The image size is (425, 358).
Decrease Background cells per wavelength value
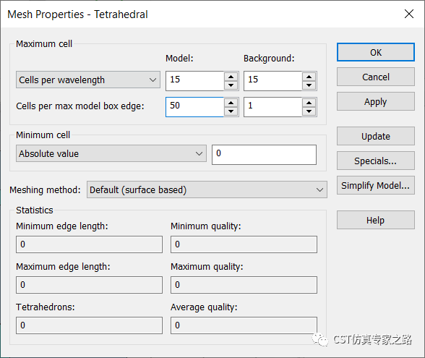(x=309, y=85)
